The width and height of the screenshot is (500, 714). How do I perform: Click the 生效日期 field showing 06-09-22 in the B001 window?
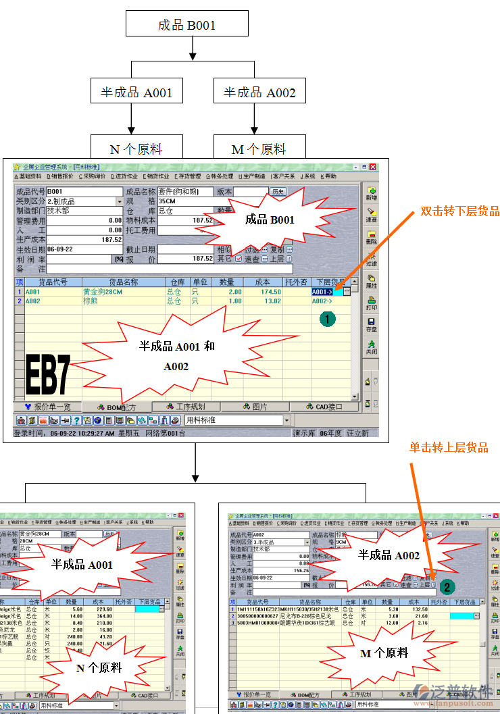click(x=84, y=249)
